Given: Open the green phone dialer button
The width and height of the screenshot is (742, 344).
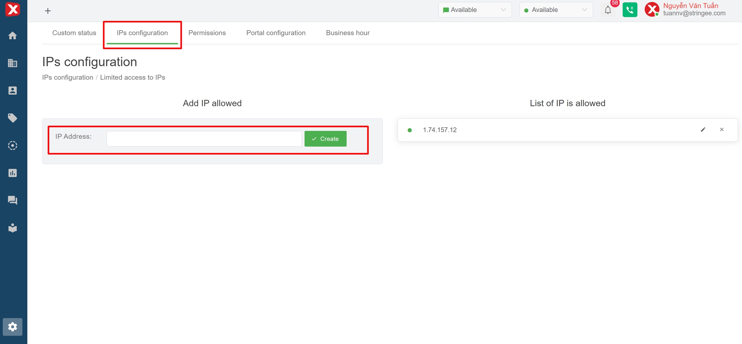Looking at the screenshot, I should 630,10.
